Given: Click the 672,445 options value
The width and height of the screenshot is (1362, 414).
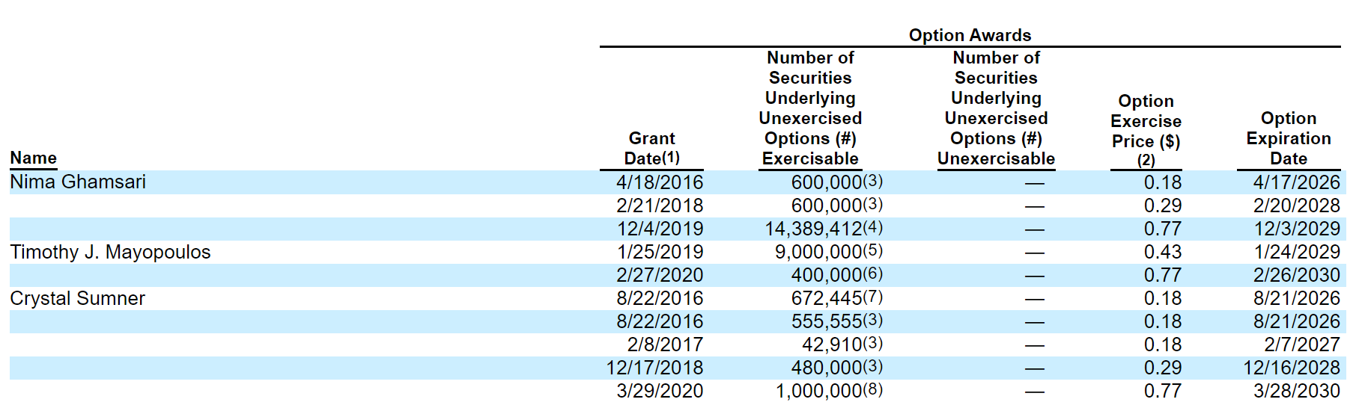Looking at the screenshot, I should pyautogui.click(x=827, y=298).
